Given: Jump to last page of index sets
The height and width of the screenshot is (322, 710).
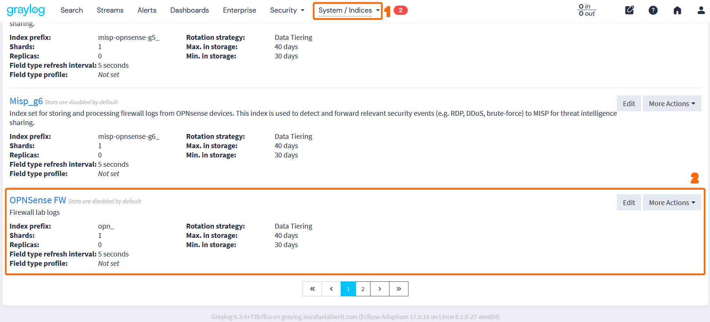Looking at the screenshot, I should [399, 289].
